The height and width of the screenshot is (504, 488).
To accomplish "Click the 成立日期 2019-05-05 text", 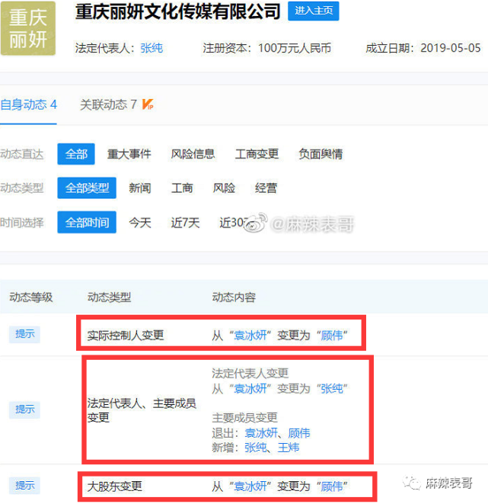I will click(x=423, y=48).
